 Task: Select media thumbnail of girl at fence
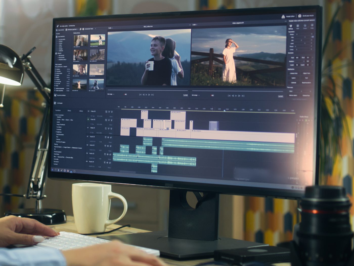[x=79, y=84]
